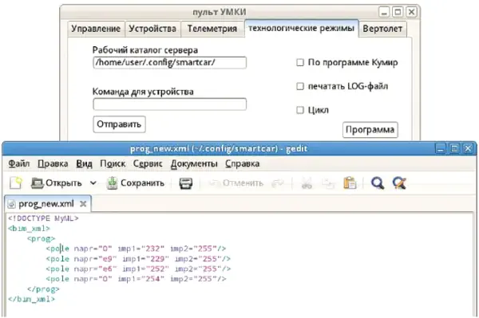Click the пульт УМКИ title bar
This screenshot has width=479, height=318.
pos(220,12)
